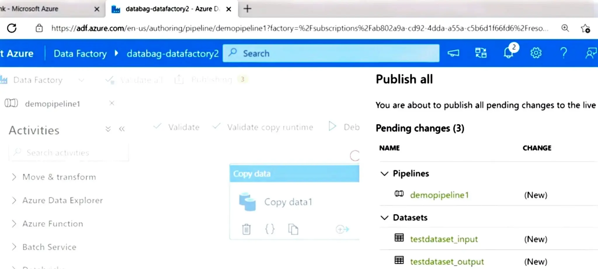Select the Copy data1 activity icon
598x269 pixels.
pos(247,202)
